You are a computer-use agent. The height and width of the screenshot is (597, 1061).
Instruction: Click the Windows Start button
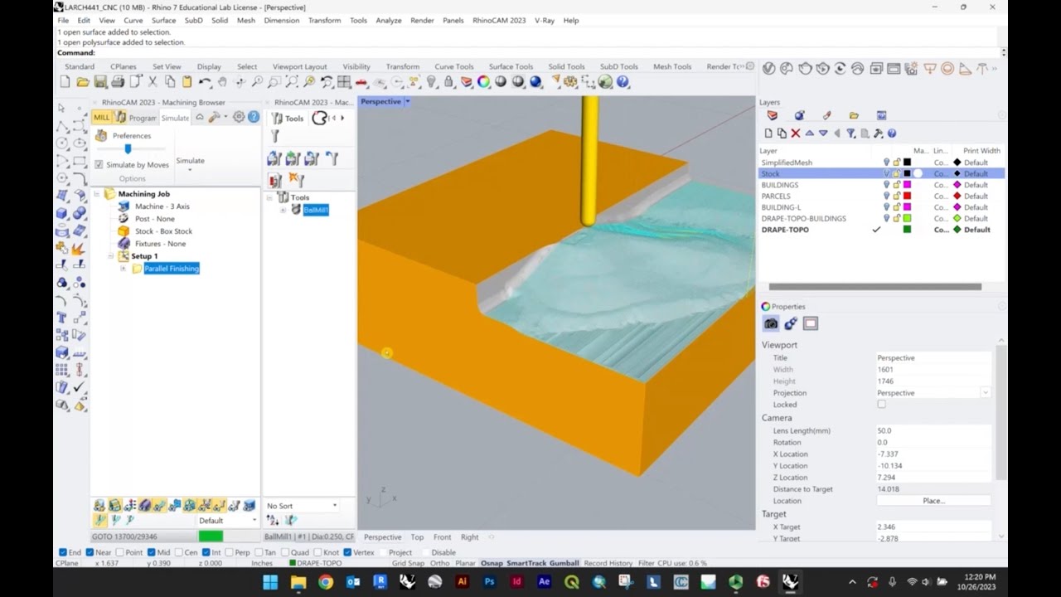[x=271, y=582]
